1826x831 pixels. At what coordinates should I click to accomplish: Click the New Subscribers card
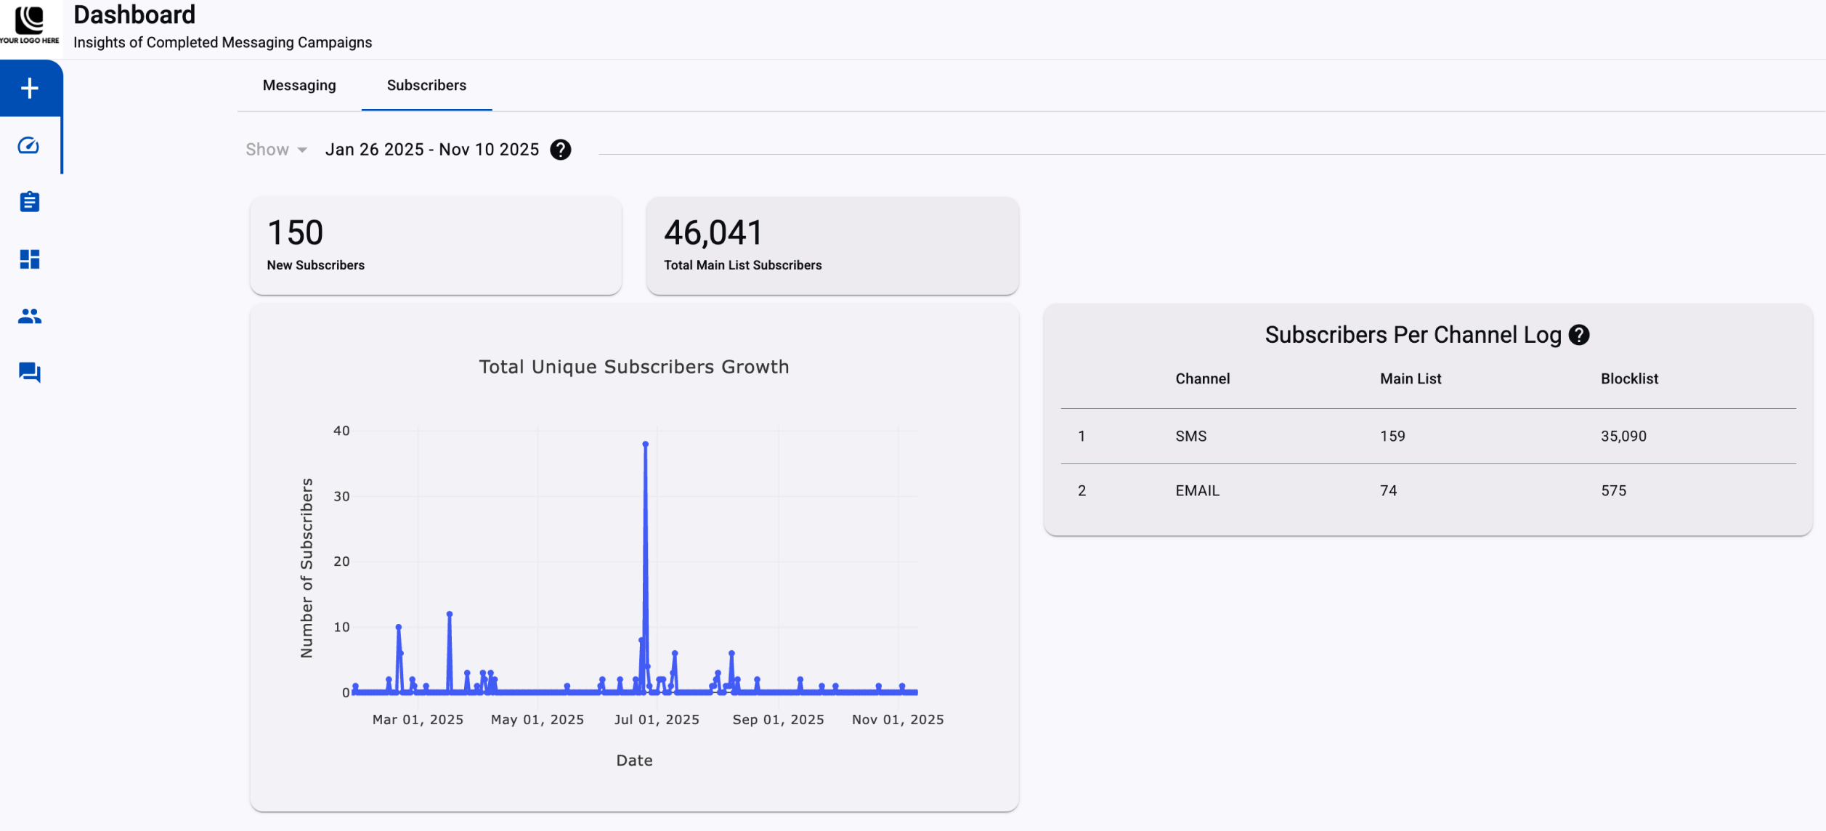click(435, 246)
